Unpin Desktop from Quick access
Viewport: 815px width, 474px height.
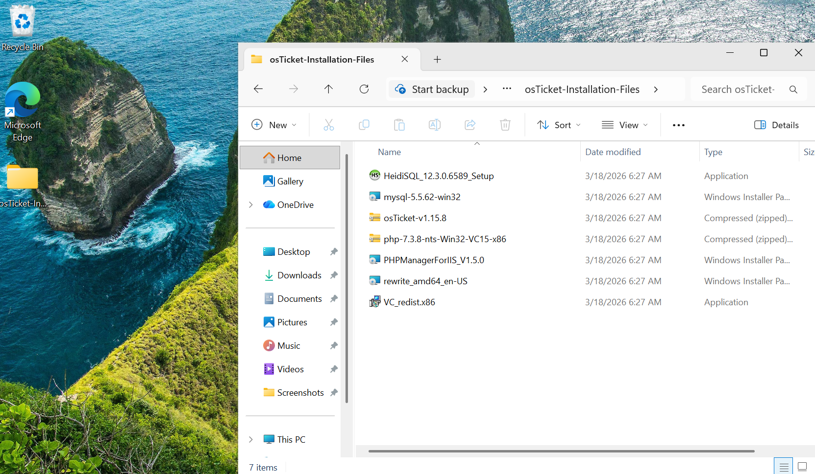click(334, 252)
